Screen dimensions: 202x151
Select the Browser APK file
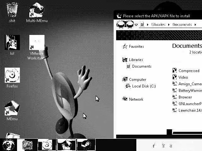coord(185,97)
